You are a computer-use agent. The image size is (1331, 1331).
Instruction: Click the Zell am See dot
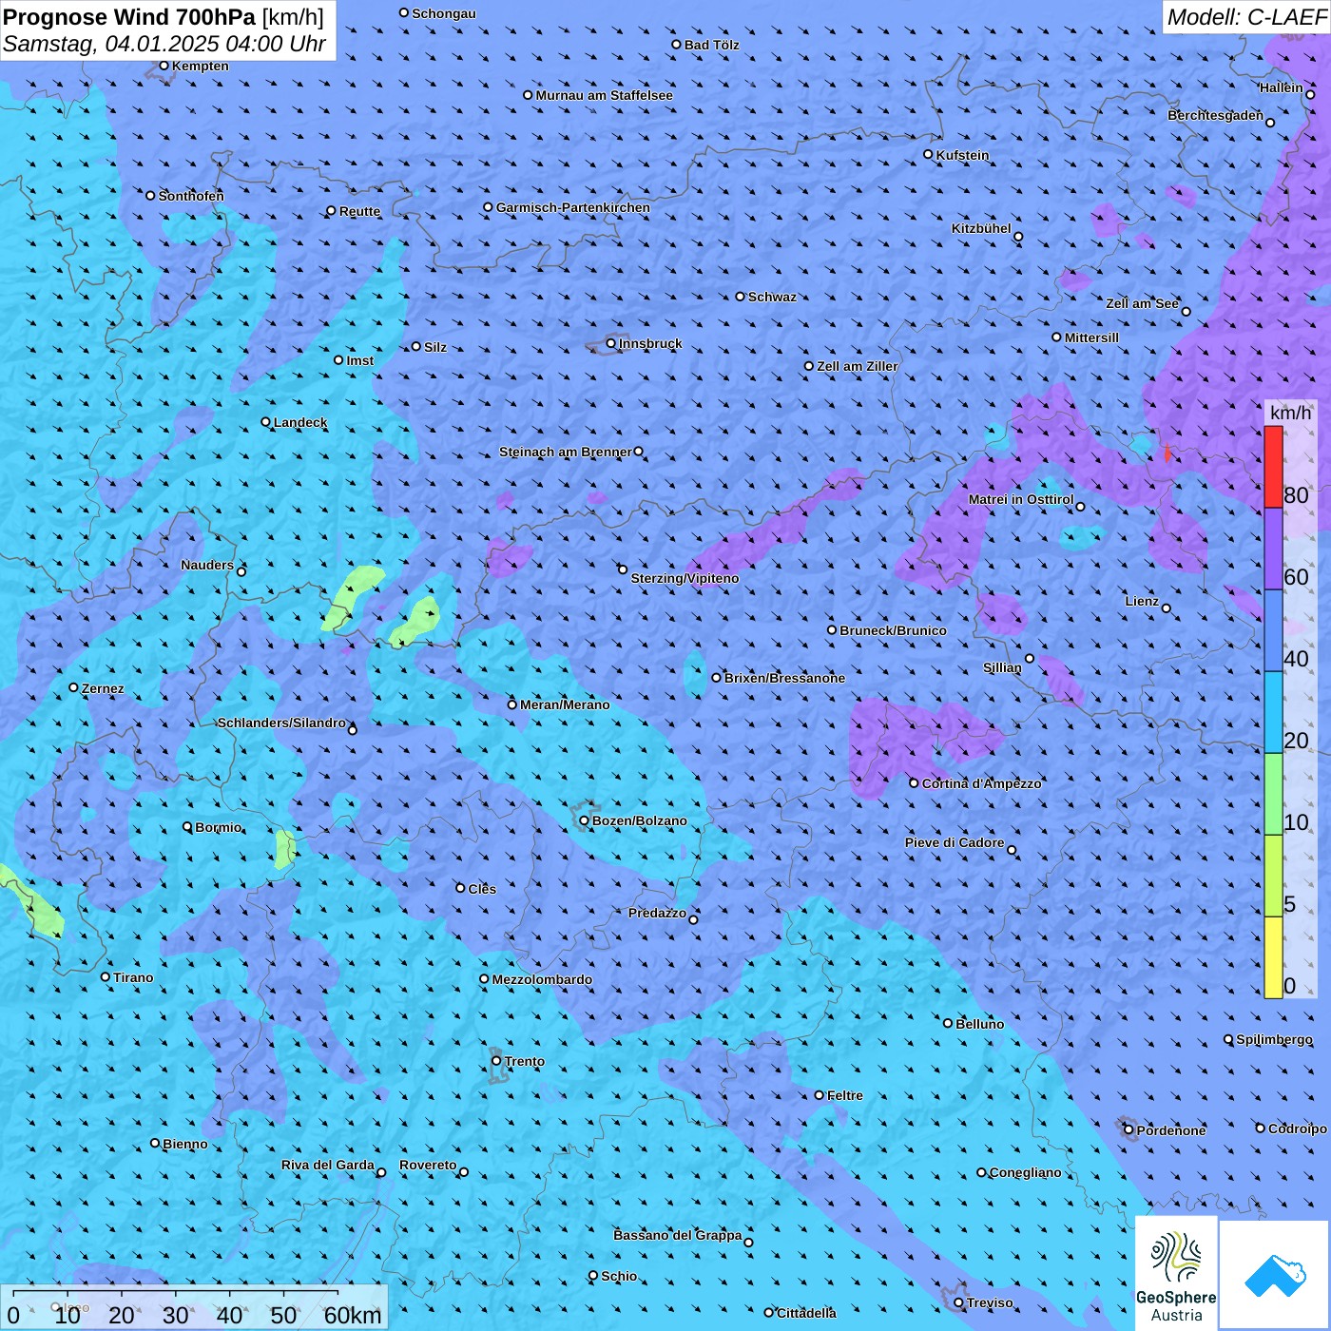coord(1186,311)
